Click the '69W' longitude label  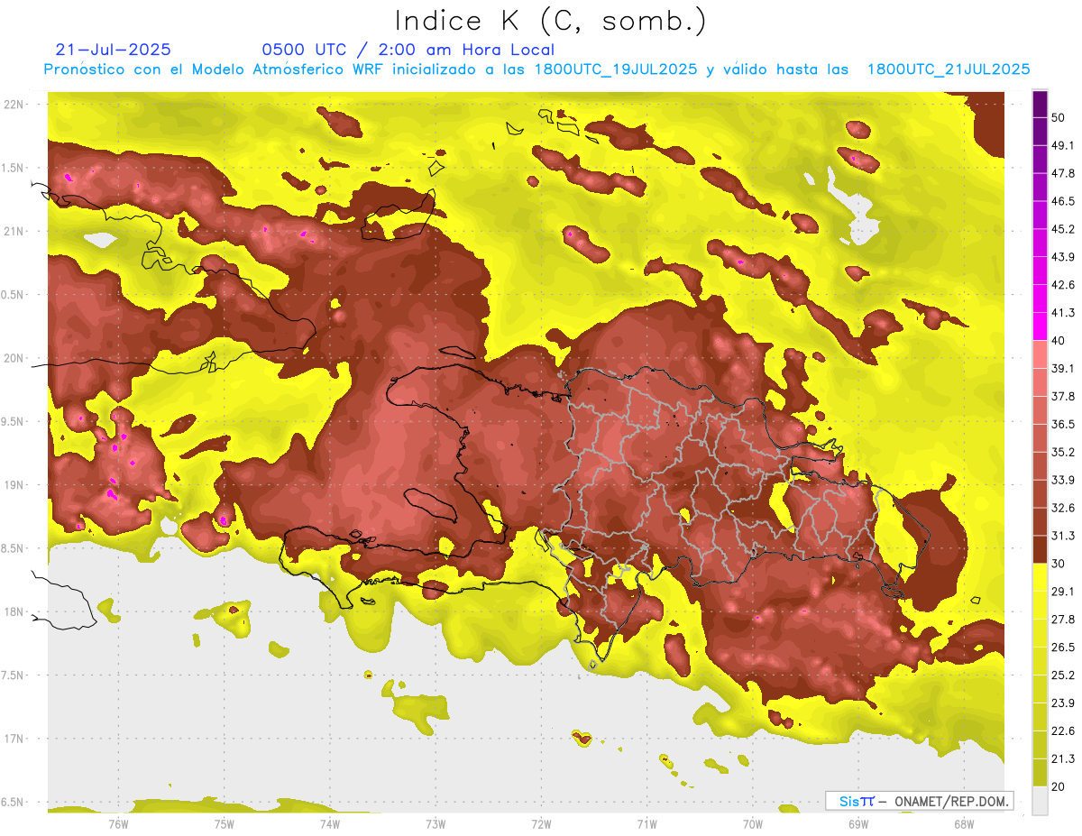coord(858,823)
